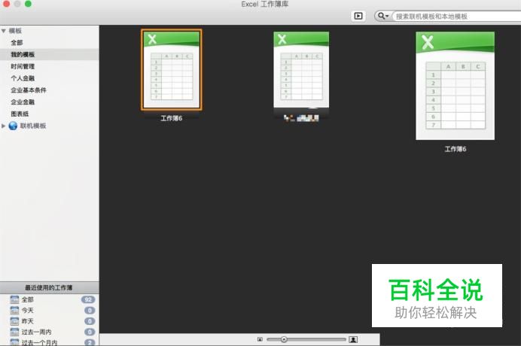Show workbooks from 昨天

(28, 321)
